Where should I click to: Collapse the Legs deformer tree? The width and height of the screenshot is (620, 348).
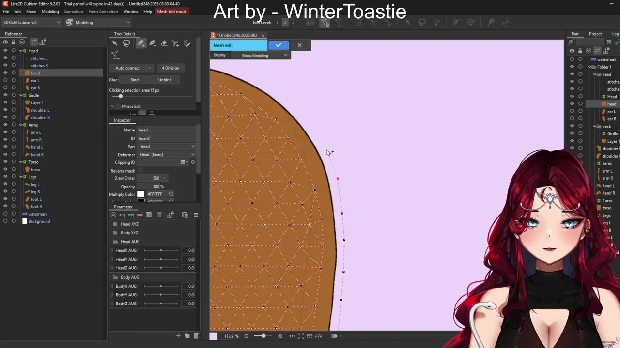point(20,177)
